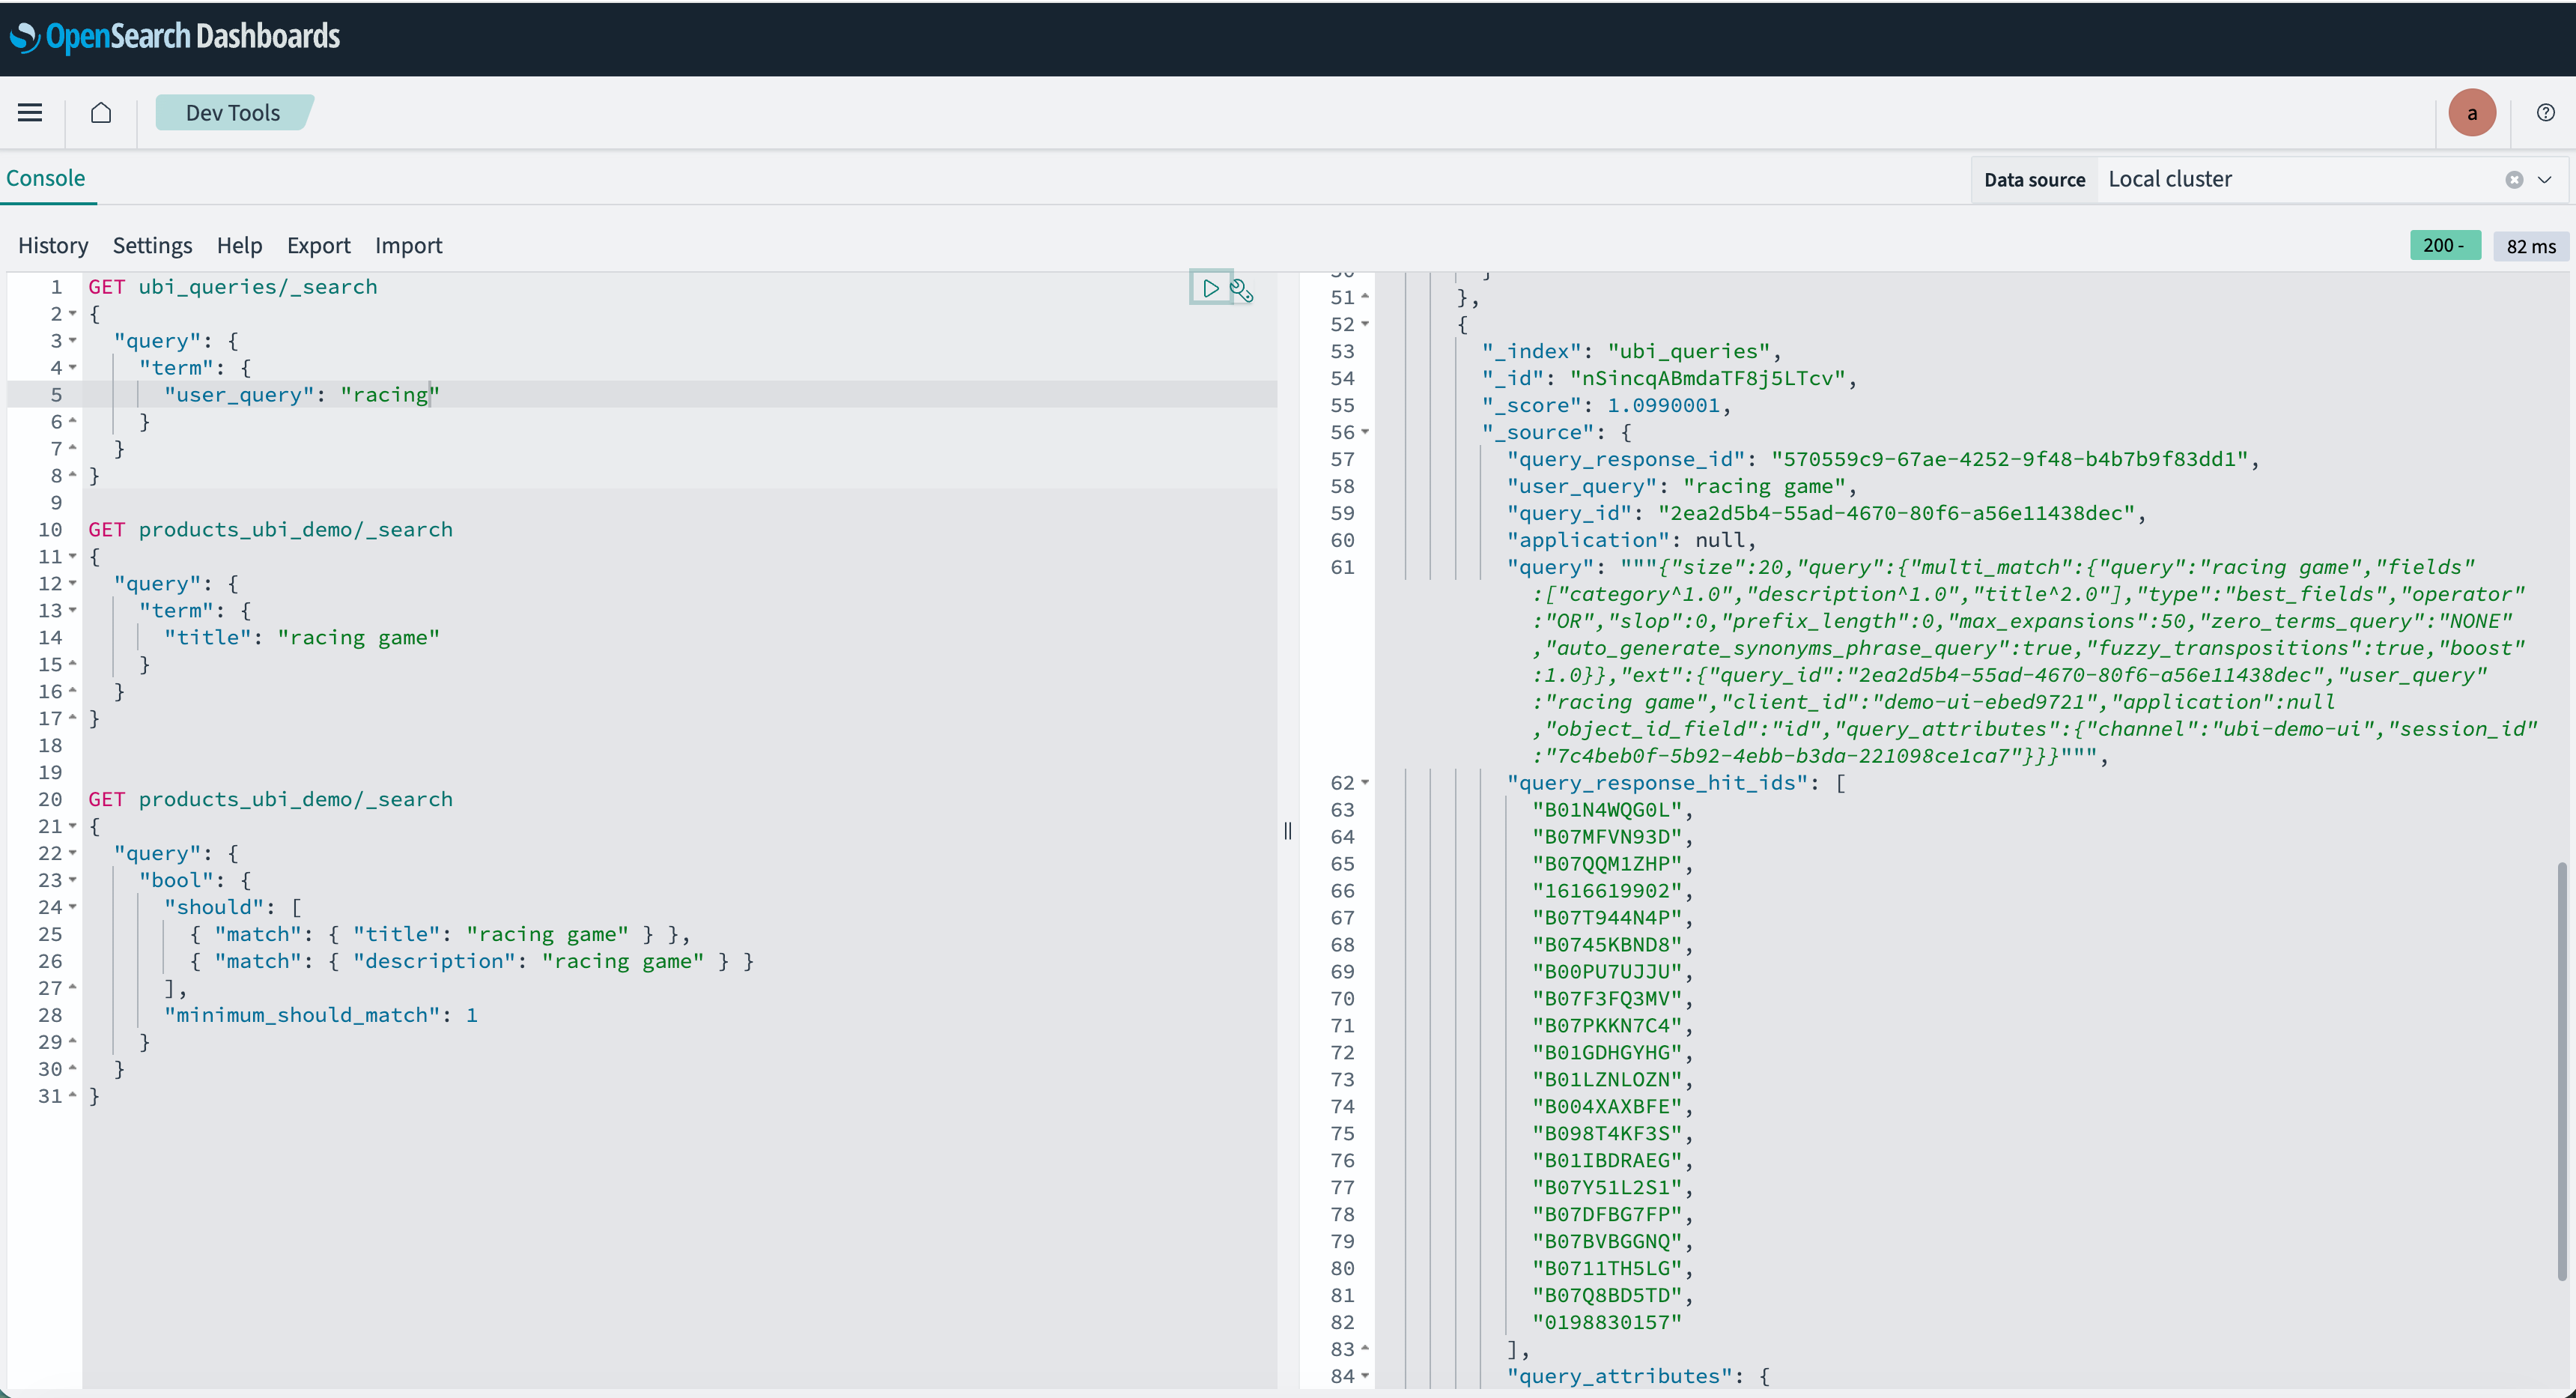The image size is (2576, 1398).
Task: Click the OpenSearch Dashboards logo
Action: 176,37
